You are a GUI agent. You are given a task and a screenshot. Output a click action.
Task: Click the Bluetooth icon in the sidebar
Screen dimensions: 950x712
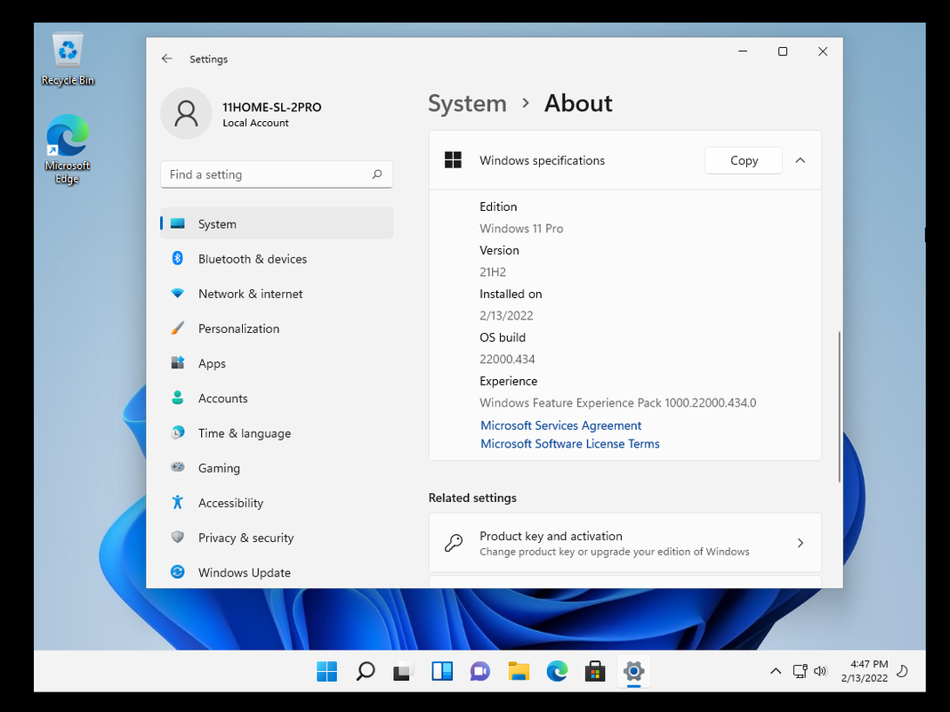(x=178, y=259)
